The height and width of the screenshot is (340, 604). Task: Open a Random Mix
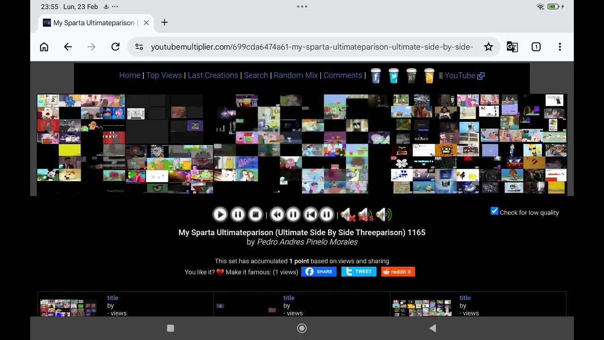click(296, 76)
